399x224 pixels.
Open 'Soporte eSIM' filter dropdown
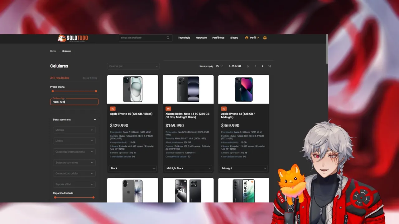point(74,184)
